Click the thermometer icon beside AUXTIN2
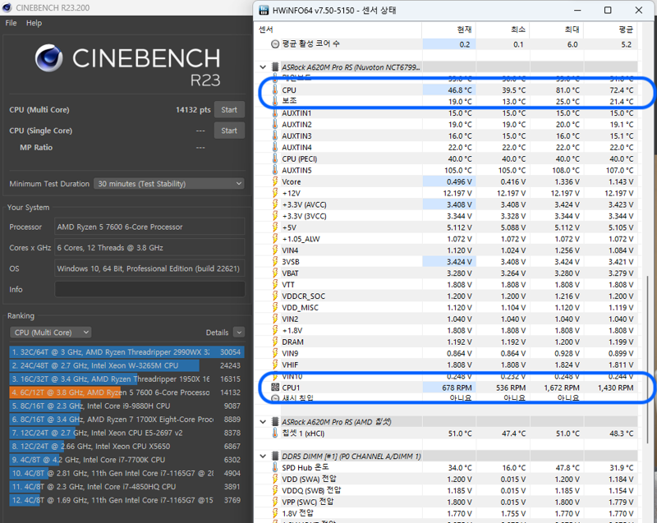This screenshot has height=523, width=657. (275, 124)
